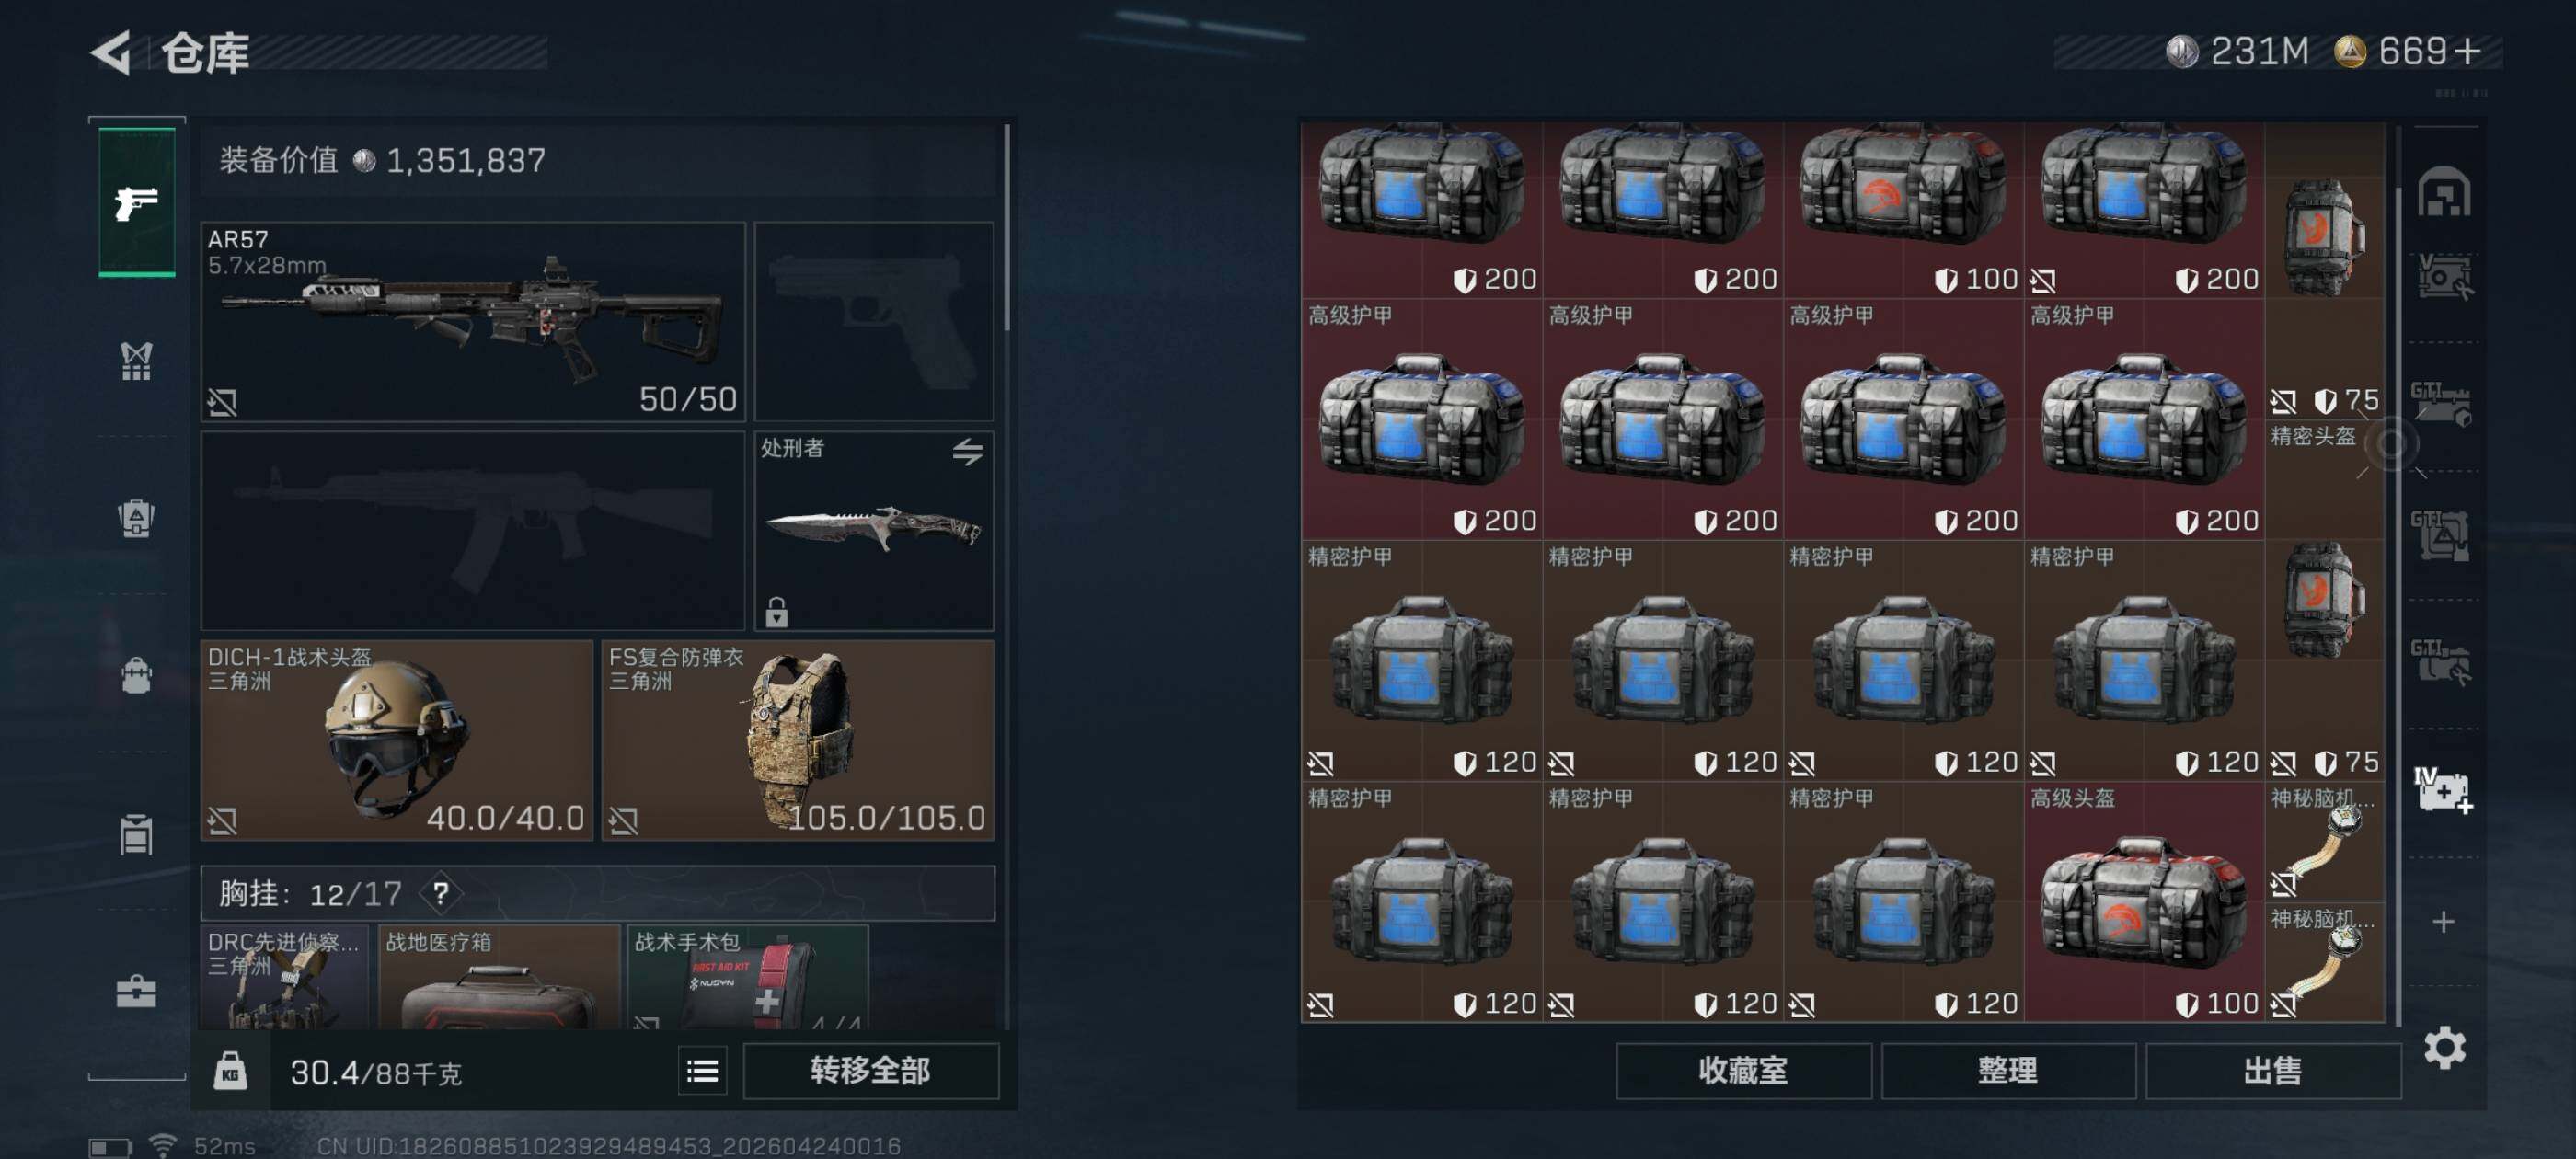Open chest rig help question mark
The image size is (2576, 1159).
coord(440,892)
